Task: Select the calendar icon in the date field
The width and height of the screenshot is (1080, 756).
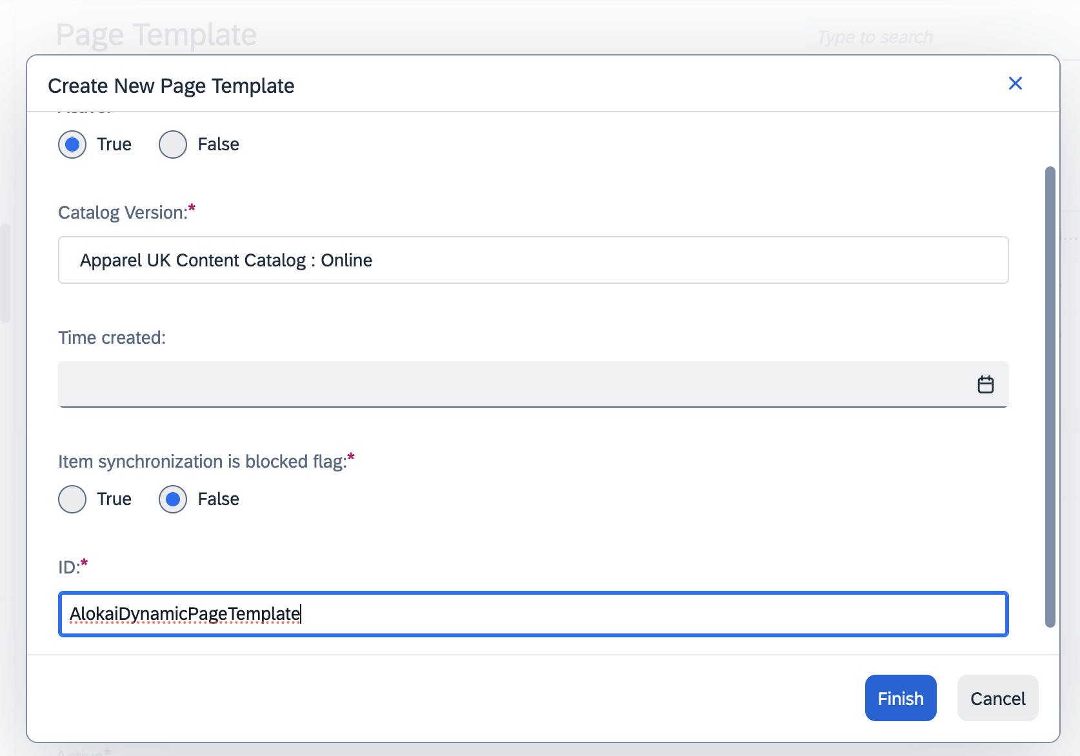Action: pos(985,384)
